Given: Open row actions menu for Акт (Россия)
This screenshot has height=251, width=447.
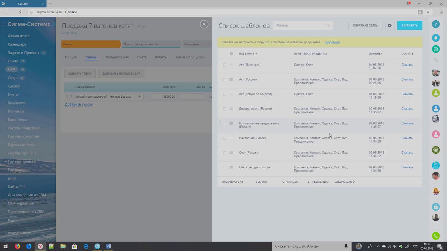Looking at the screenshot, I should pos(231,79).
